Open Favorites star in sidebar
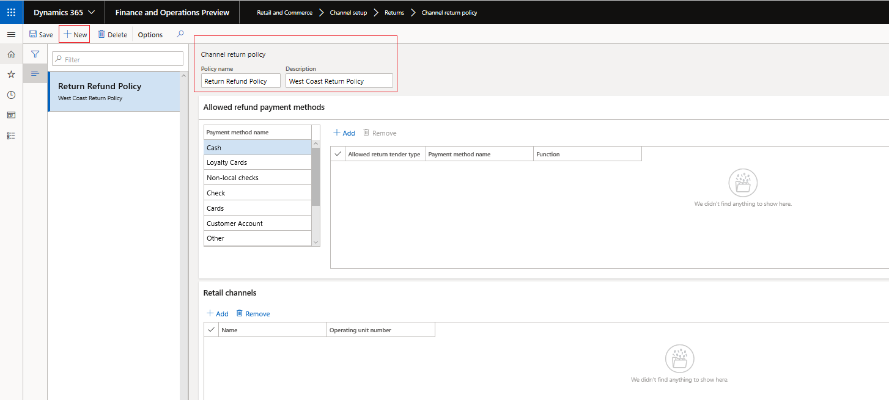 coord(11,75)
